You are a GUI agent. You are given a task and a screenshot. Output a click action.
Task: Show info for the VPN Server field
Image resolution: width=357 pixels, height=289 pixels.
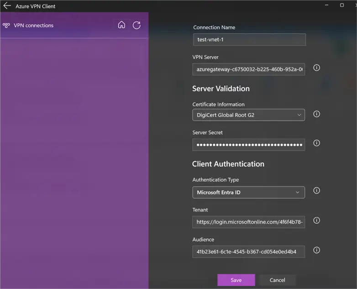[x=316, y=68]
